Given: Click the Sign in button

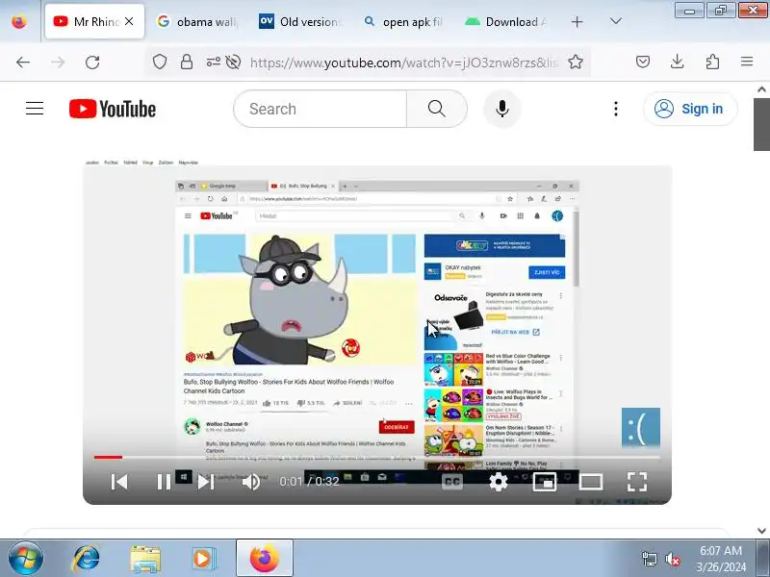Looking at the screenshot, I should pos(689,109).
